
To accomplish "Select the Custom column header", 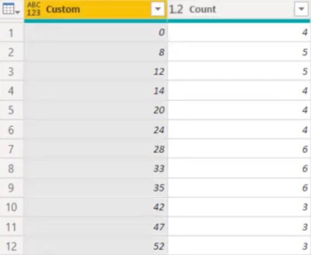I will (x=96, y=9).
